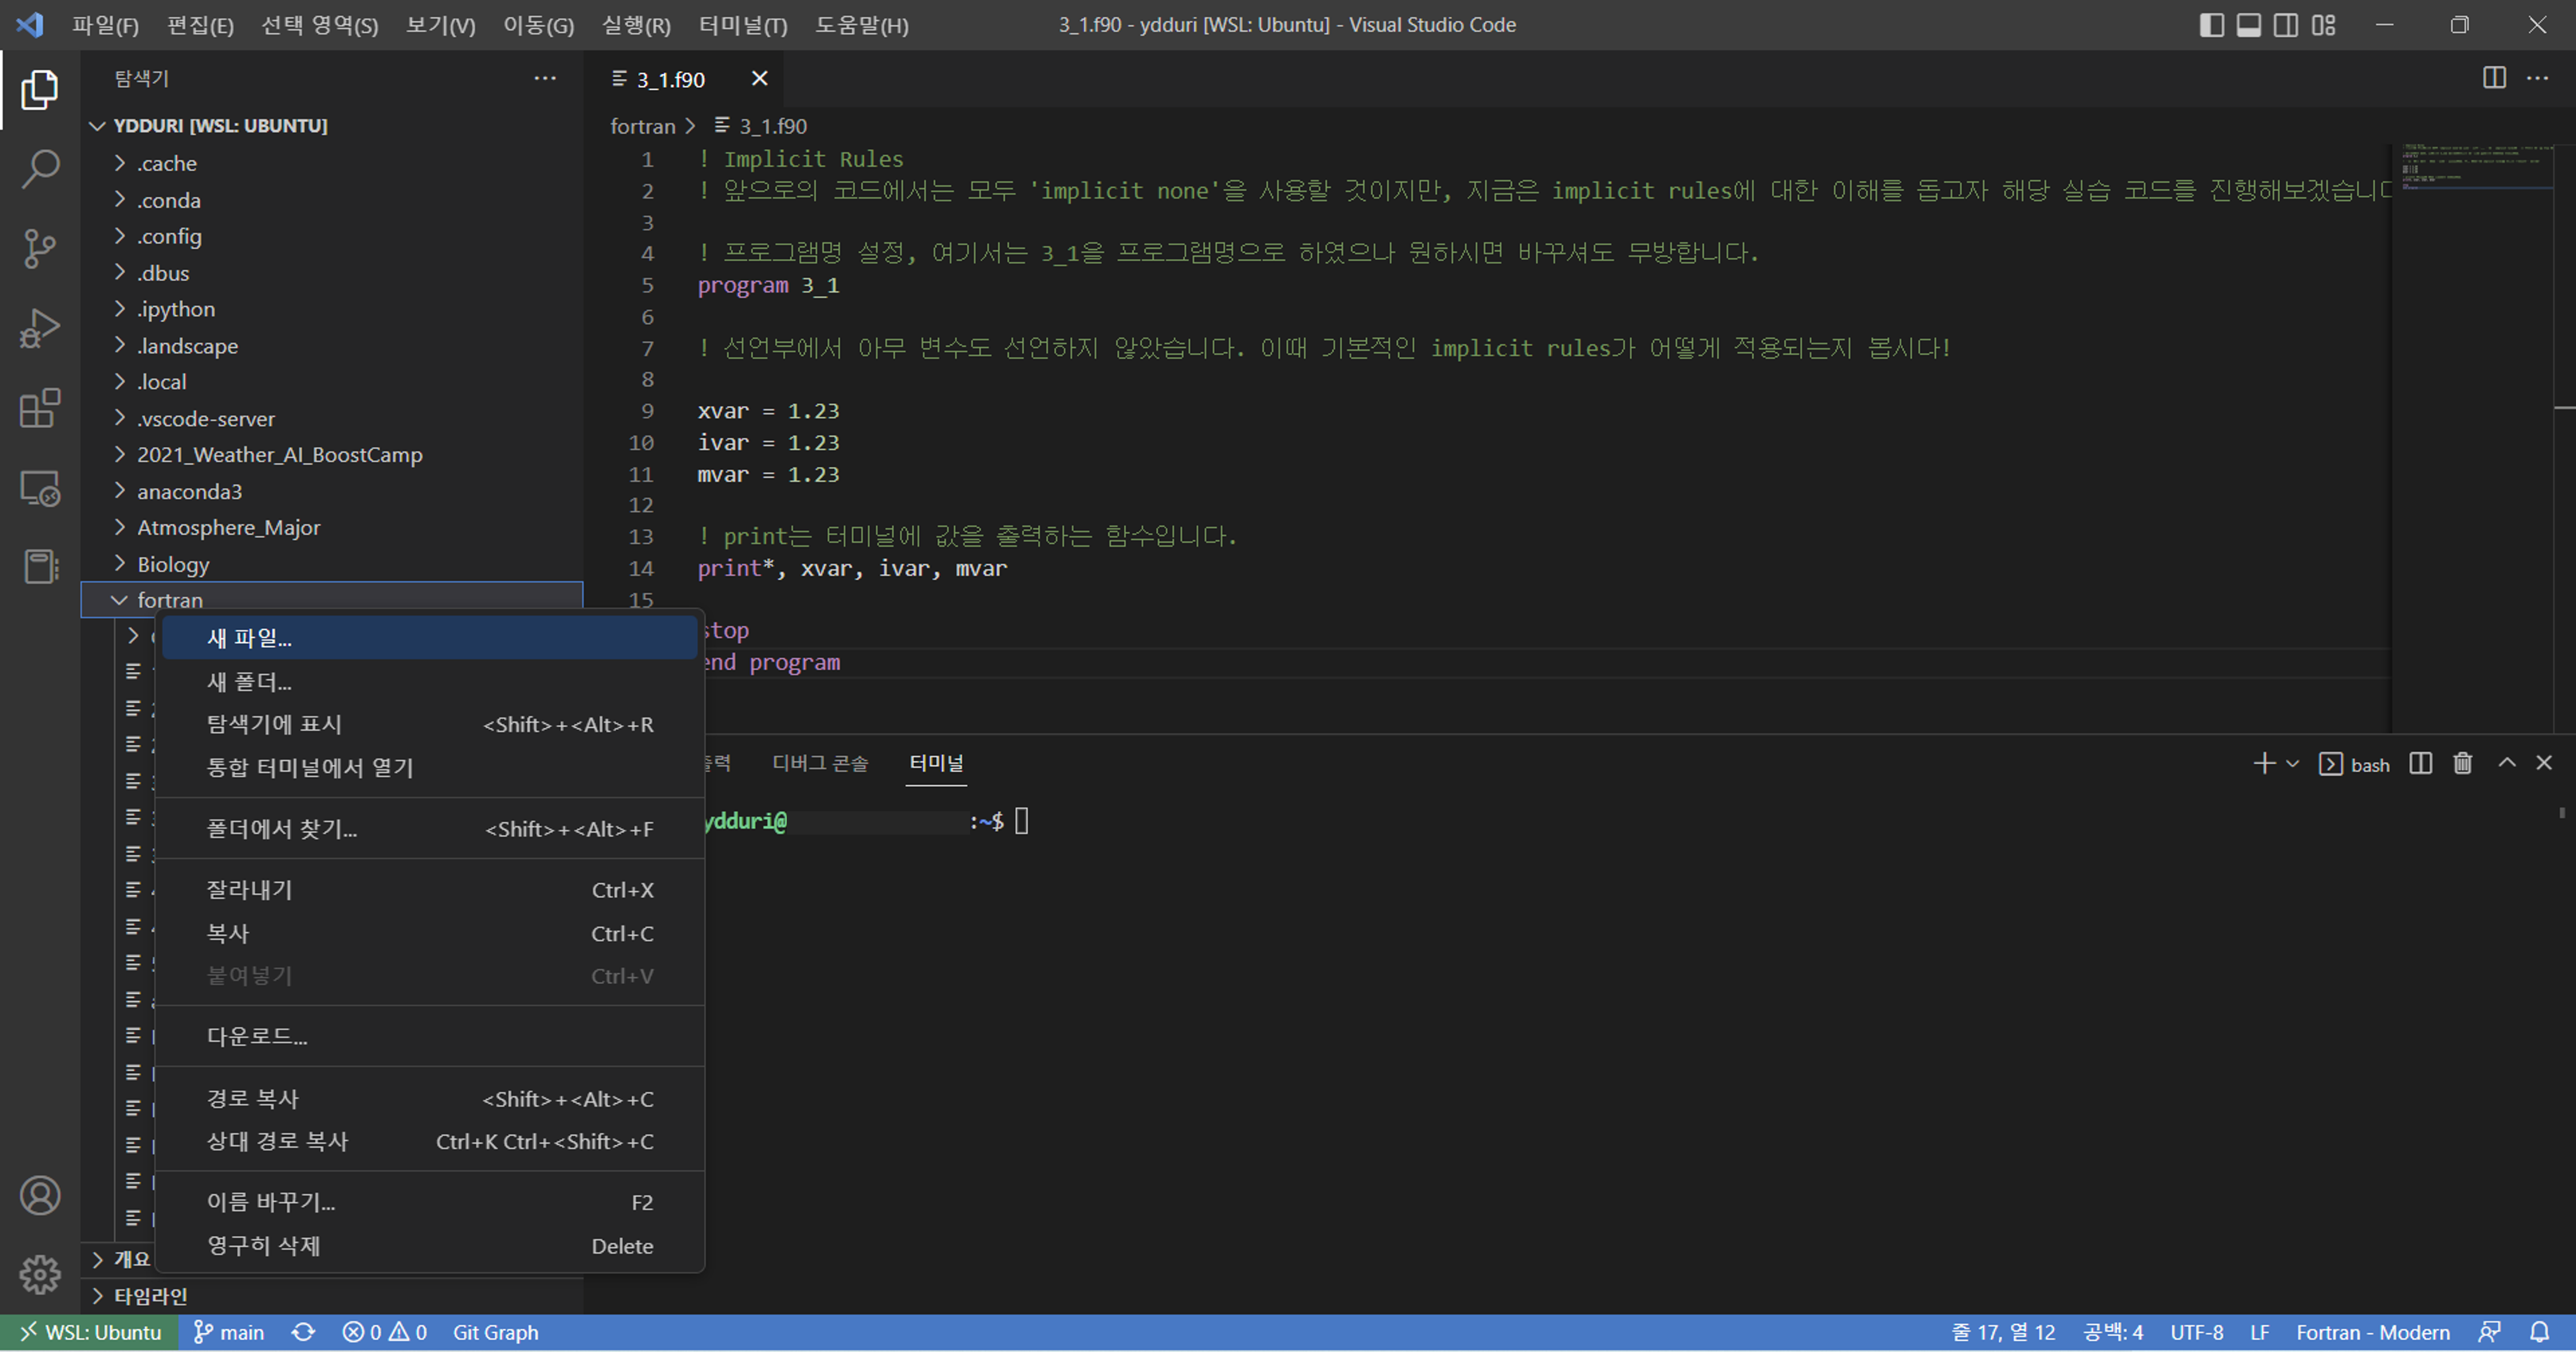Open new terminal launch profile dropdown arrow
This screenshot has height=1352, width=2576.
pos(2293,764)
